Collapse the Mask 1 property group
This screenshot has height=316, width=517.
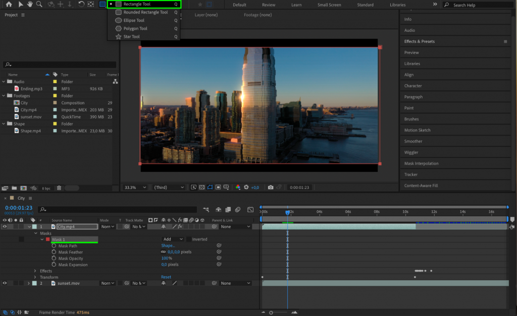tap(42, 239)
